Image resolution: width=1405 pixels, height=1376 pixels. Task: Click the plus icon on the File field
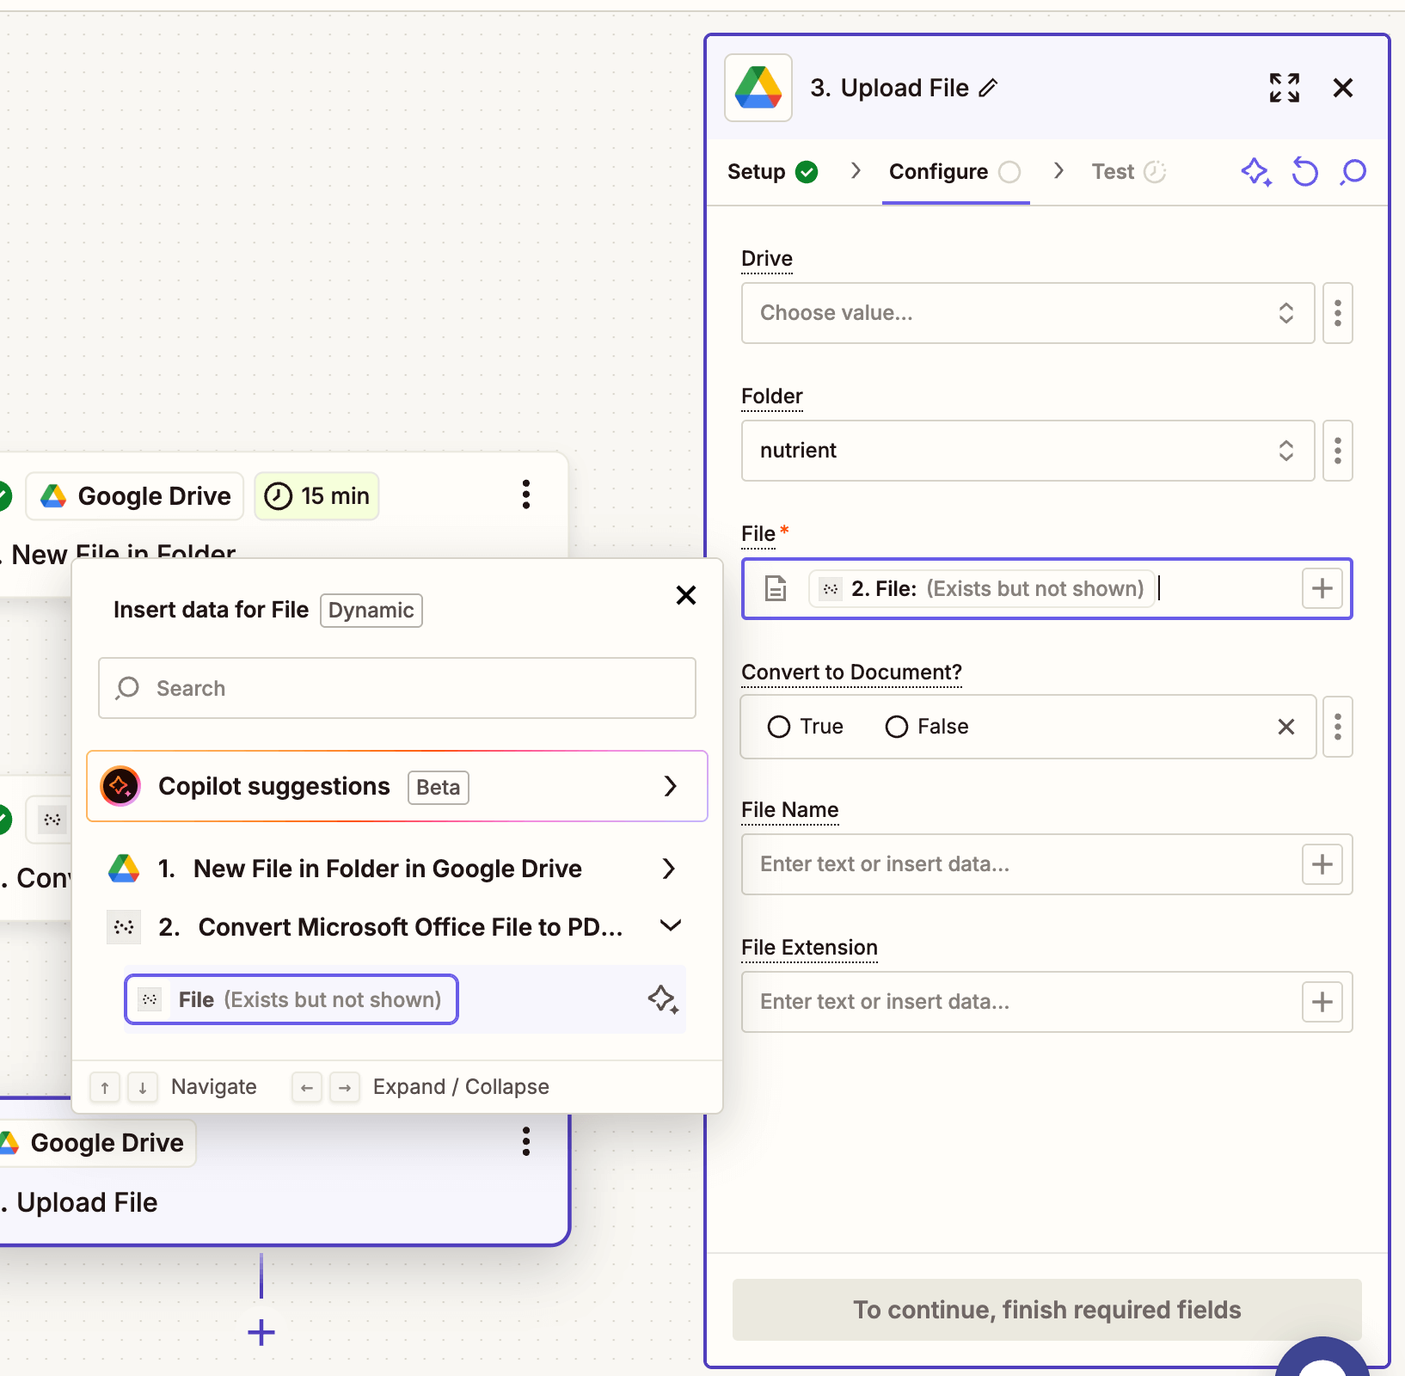[x=1322, y=588]
